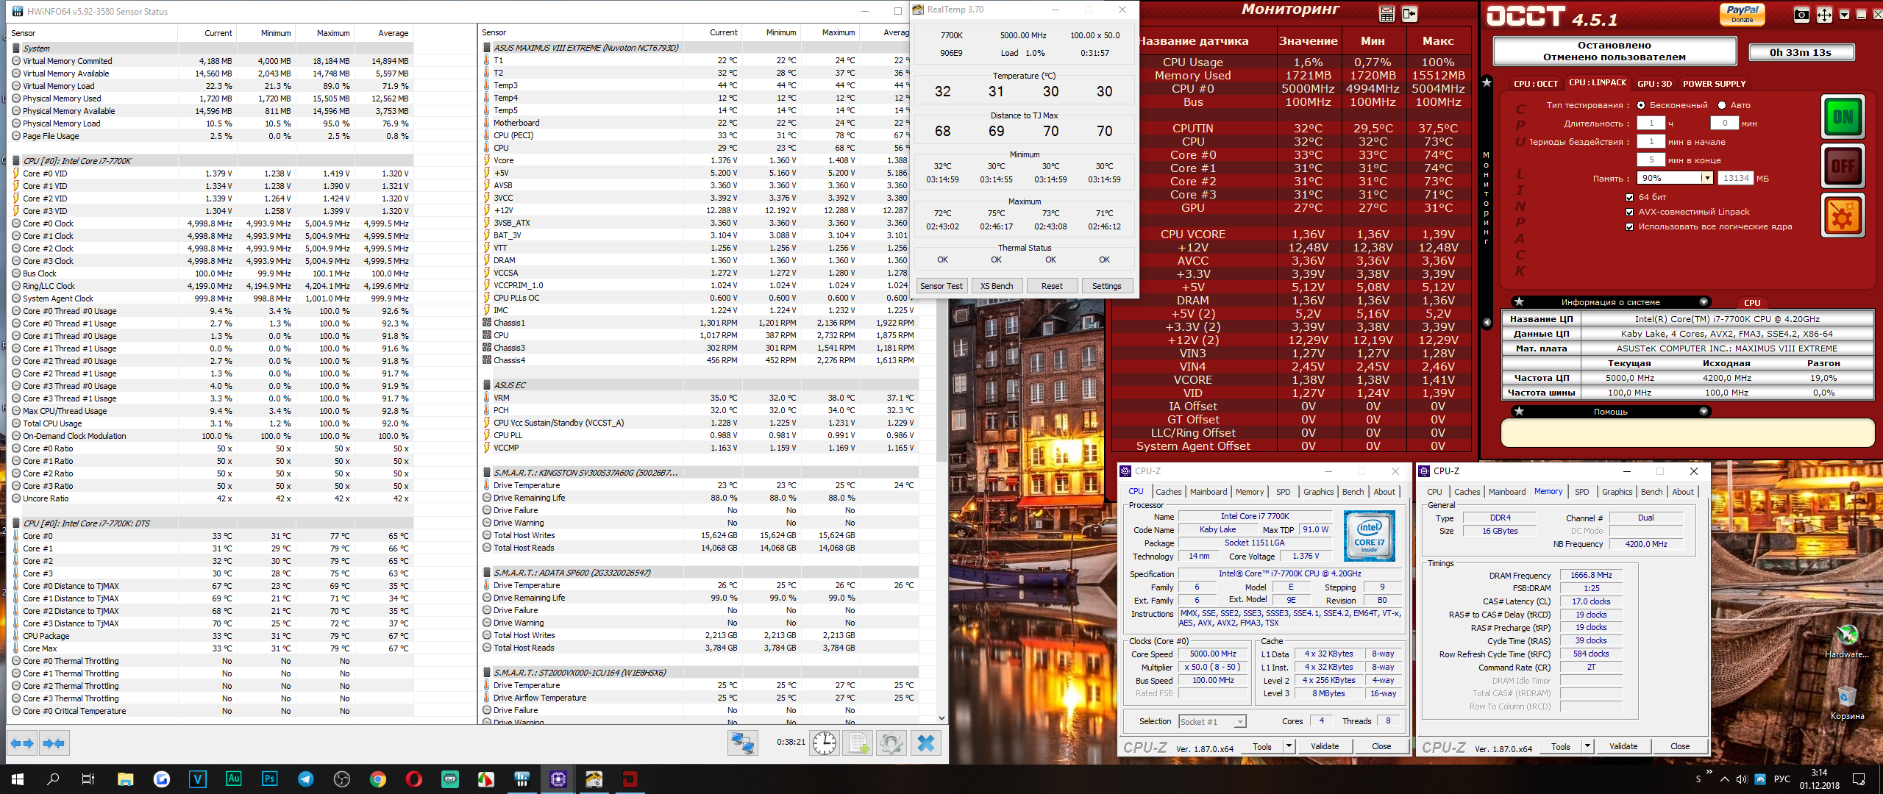
Task: Click the monitoring graph icon in OCCT
Action: [x=1387, y=14]
